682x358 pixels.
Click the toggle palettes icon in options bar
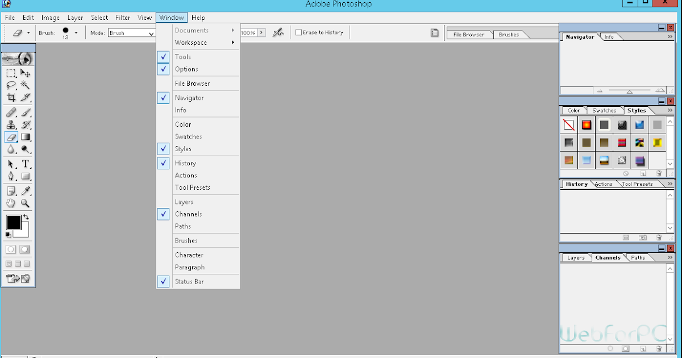pos(434,33)
